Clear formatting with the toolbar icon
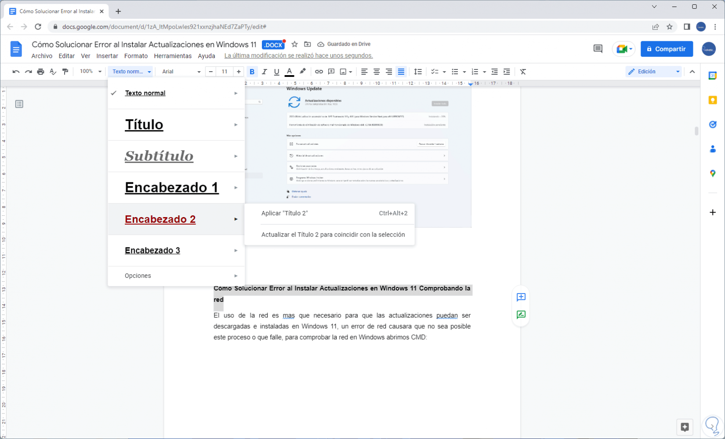The height and width of the screenshot is (439, 725). [x=523, y=72]
